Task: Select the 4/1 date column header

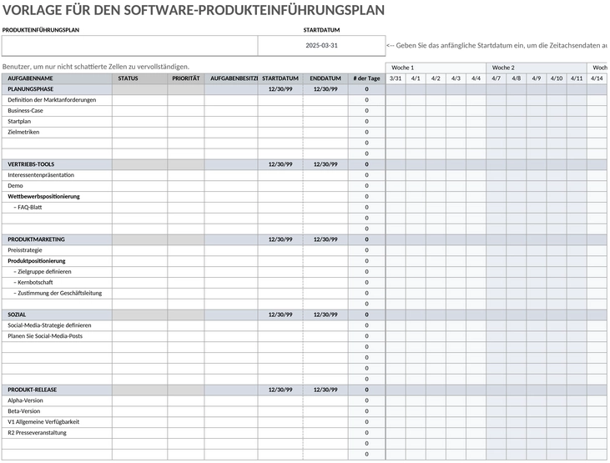Action: coord(416,78)
